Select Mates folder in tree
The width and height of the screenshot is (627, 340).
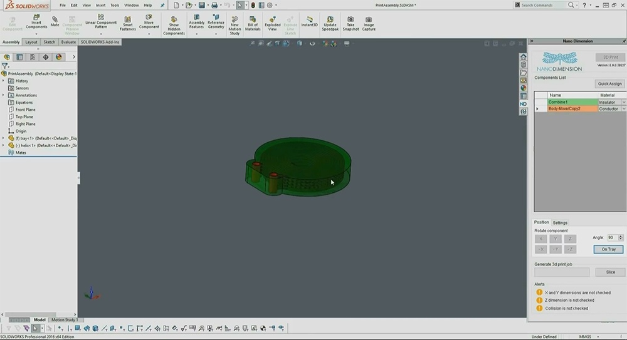point(21,153)
